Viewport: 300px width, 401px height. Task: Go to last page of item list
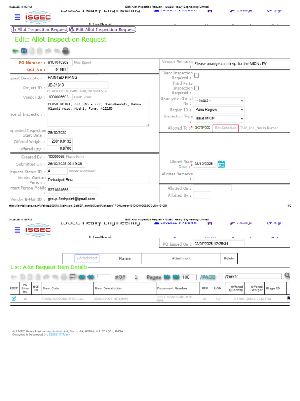pyautogui.click(x=176, y=277)
